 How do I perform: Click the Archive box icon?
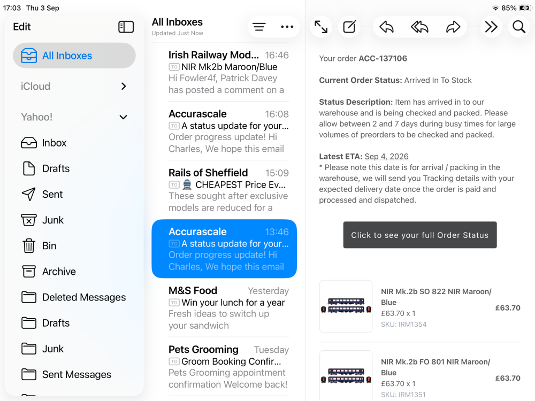(29, 272)
